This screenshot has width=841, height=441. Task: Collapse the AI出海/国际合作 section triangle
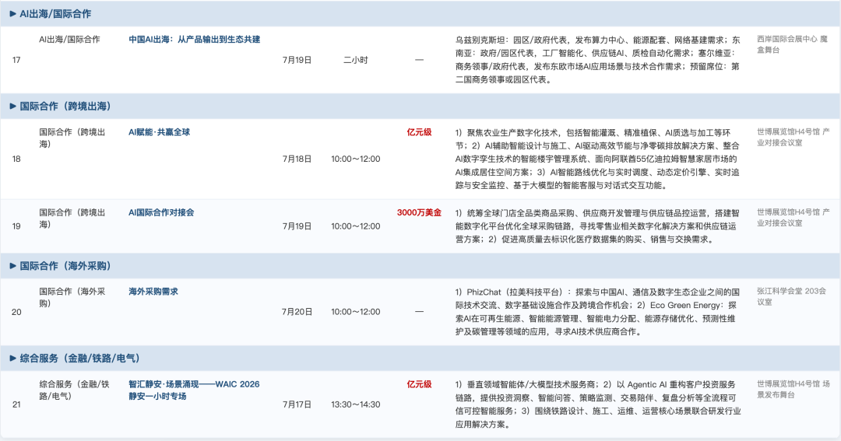tap(13, 14)
